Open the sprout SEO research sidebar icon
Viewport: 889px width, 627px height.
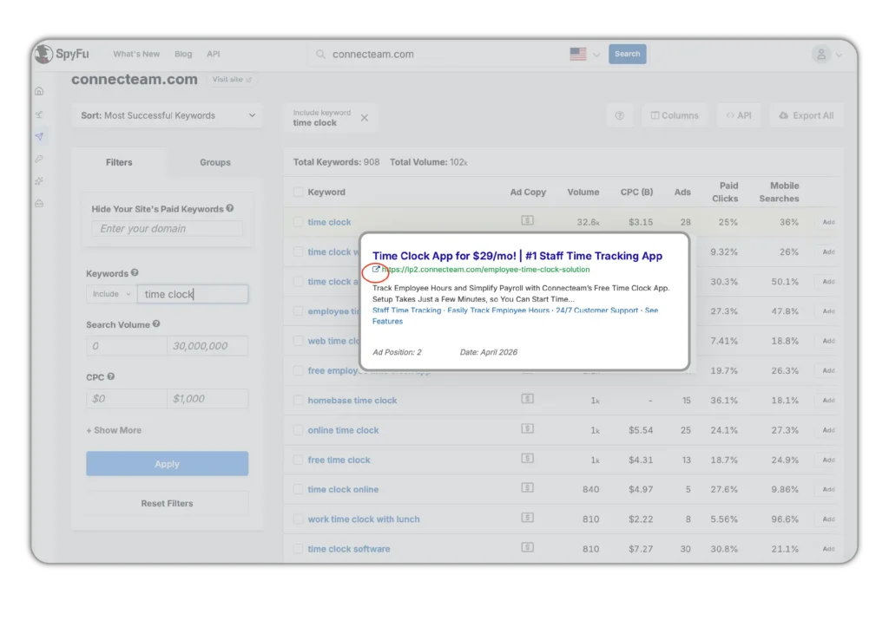39,114
